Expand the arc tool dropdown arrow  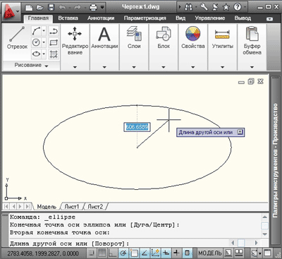coord(44,31)
